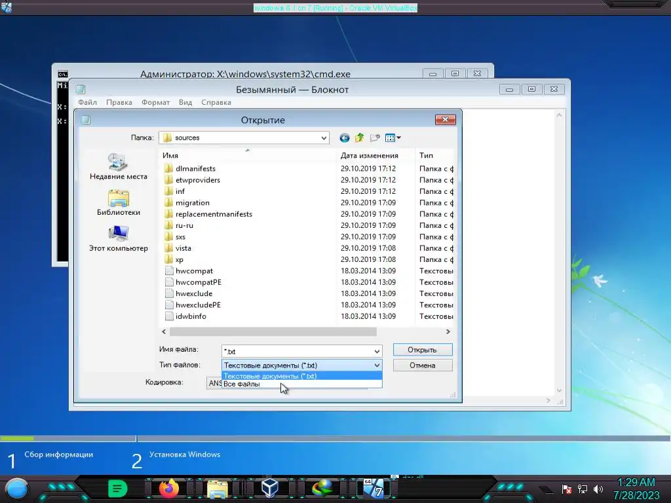
Task: Click the green notes app taskbar icon
Action: point(118,489)
